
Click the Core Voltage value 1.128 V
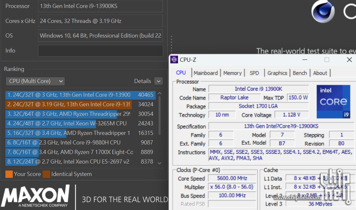click(292, 115)
